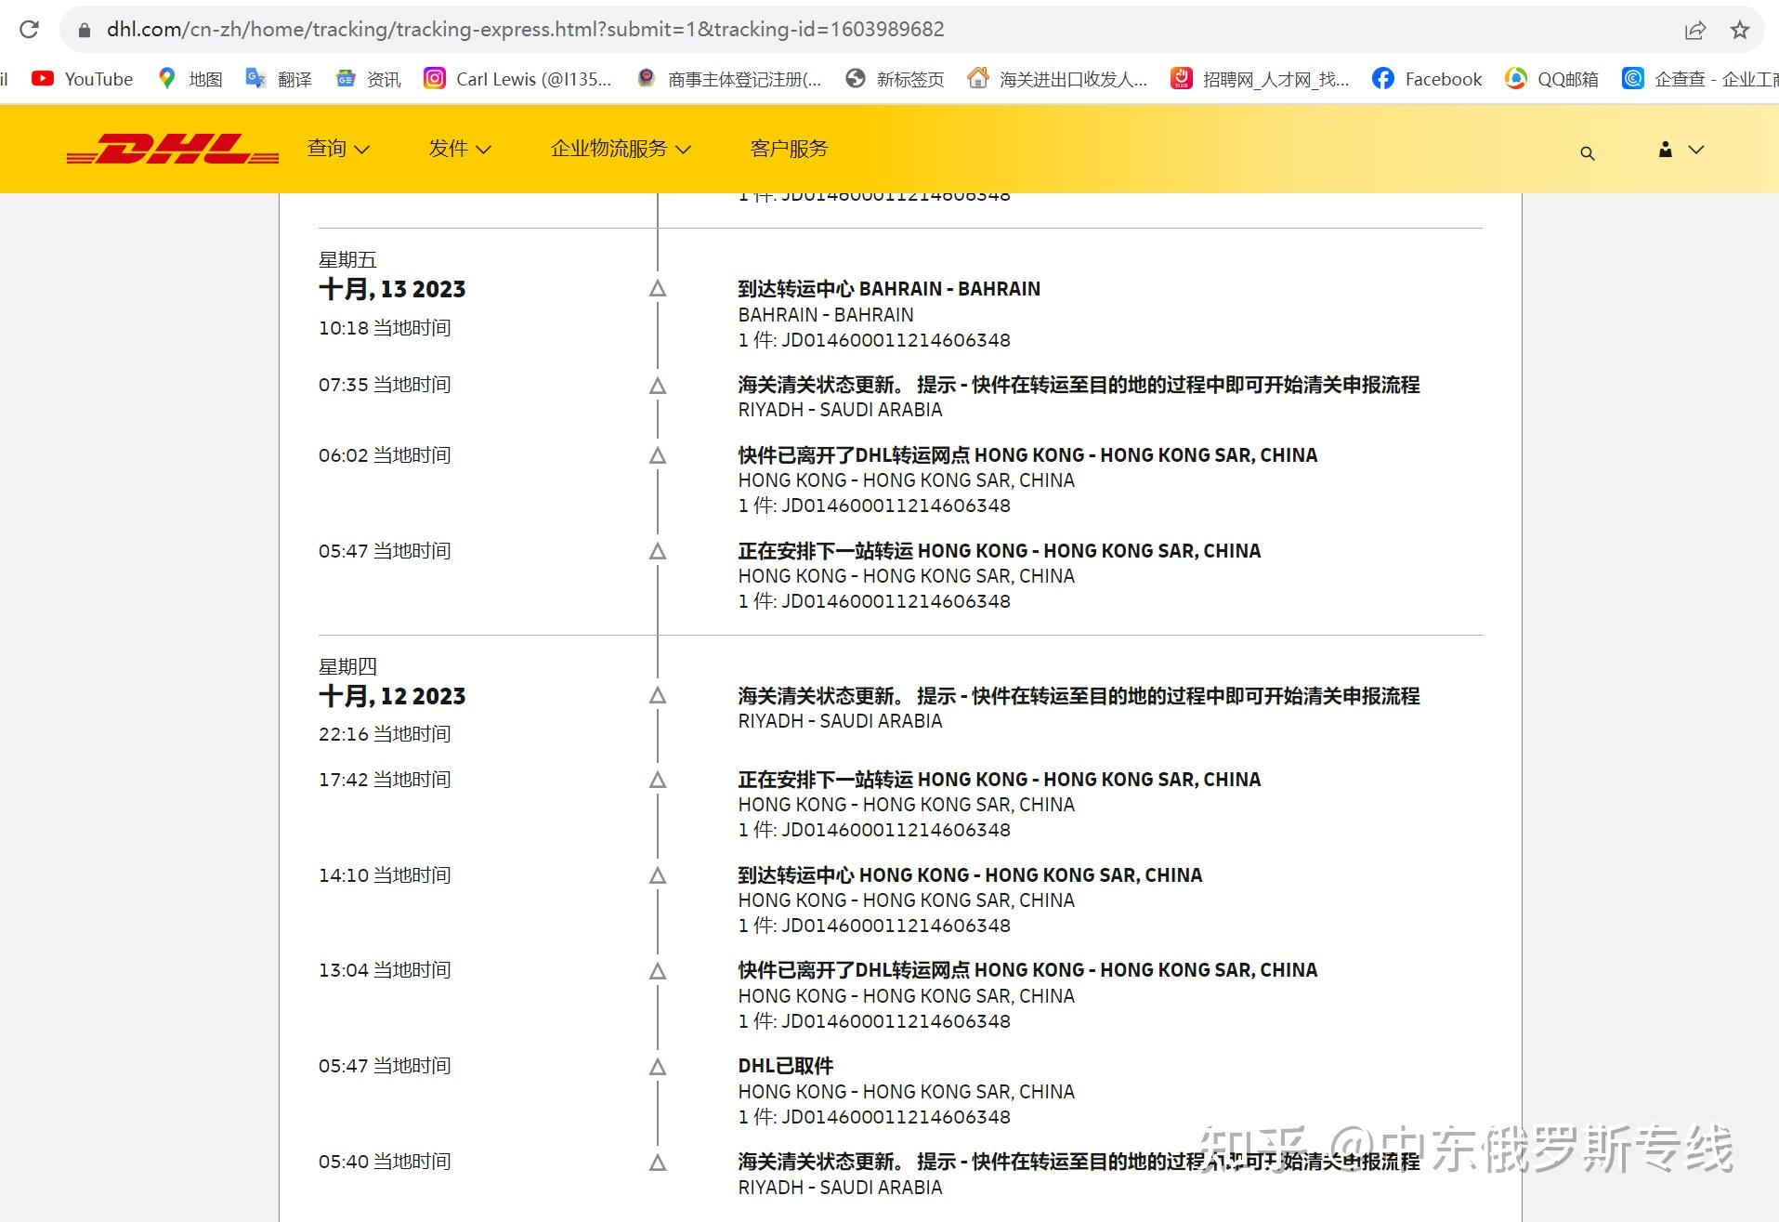Click the share page icon in address bar

pyautogui.click(x=1695, y=30)
